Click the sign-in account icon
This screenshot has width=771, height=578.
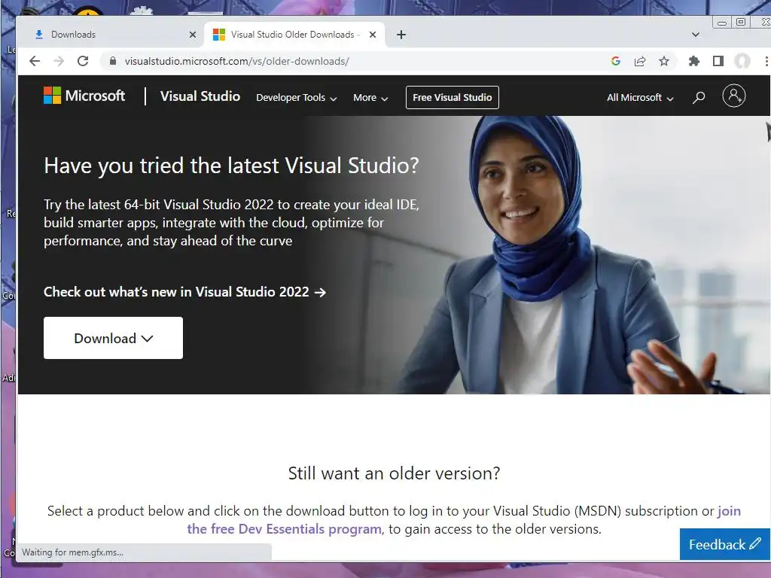(733, 96)
